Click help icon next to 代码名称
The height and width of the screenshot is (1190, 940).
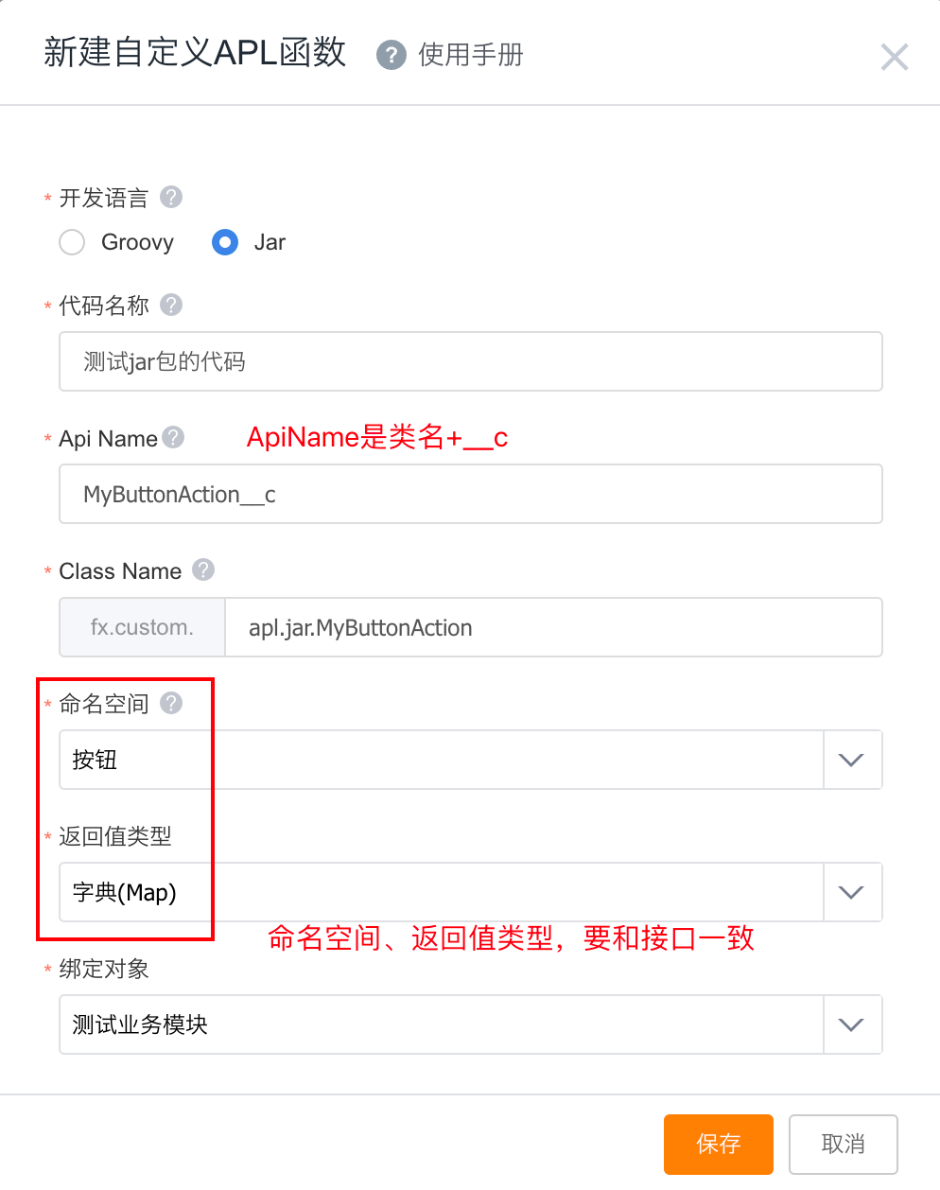[x=171, y=305]
